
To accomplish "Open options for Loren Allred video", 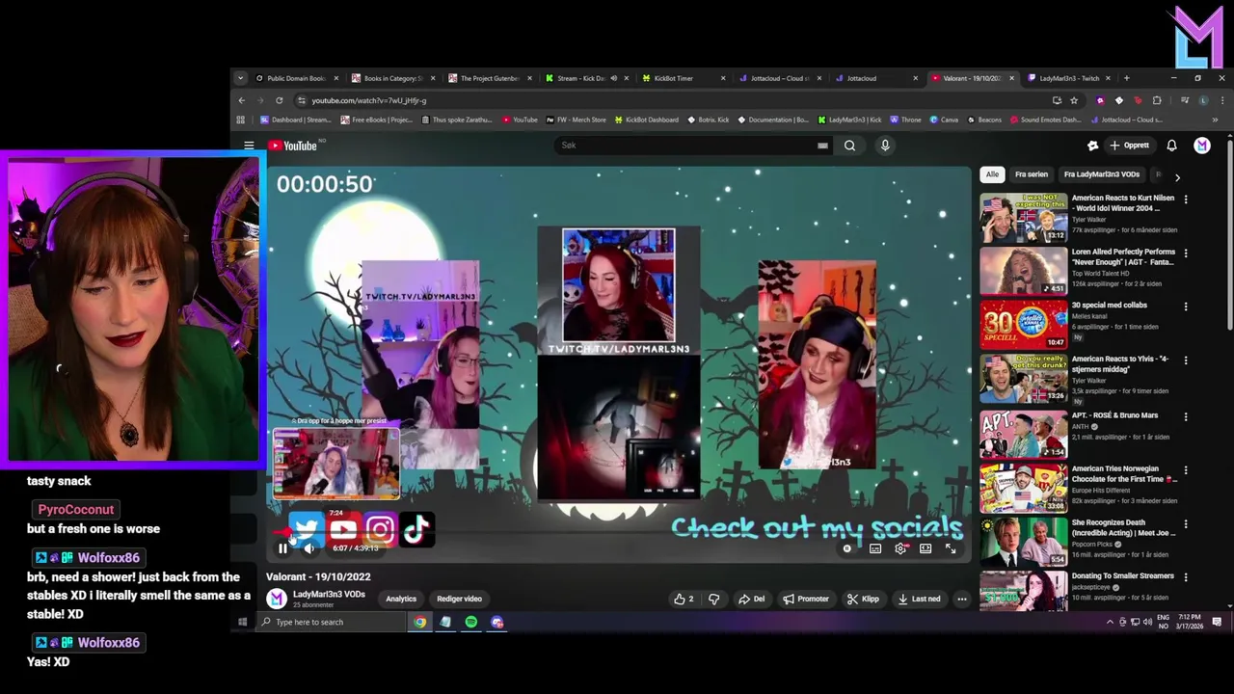I will click(x=1186, y=253).
